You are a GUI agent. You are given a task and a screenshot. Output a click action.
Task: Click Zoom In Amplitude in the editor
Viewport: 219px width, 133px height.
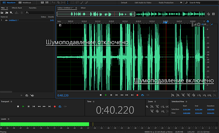pyautogui.click(x=173, y=95)
